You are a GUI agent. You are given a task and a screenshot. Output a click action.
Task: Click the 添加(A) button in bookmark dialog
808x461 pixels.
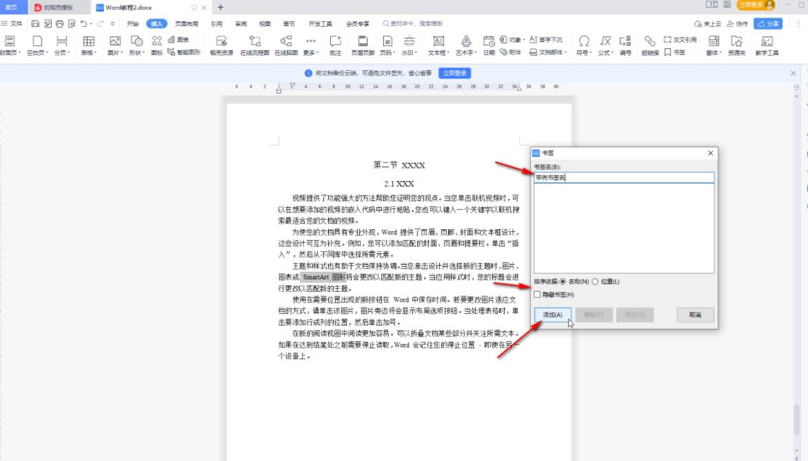coord(553,314)
